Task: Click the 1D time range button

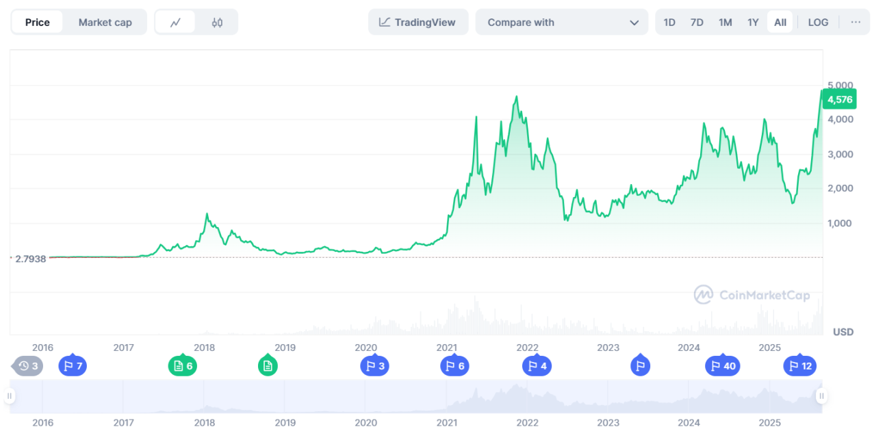Action: pos(669,21)
